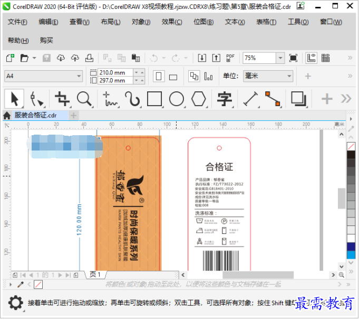This screenshot has width=359, height=320.
Task: Click the Full-screen preview icon
Action: click(293, 58)
